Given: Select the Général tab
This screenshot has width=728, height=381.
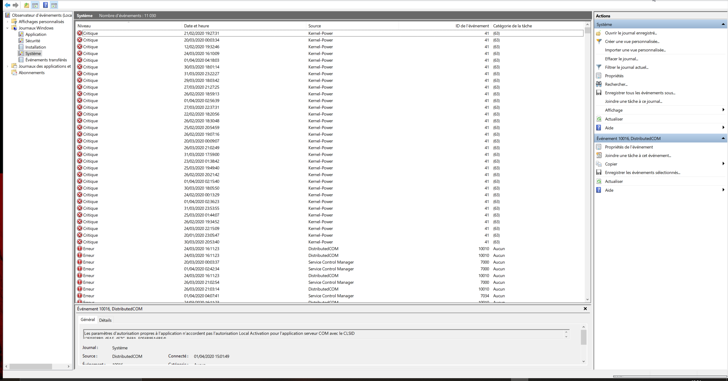Looking at the screenshot, I should 88,320.
